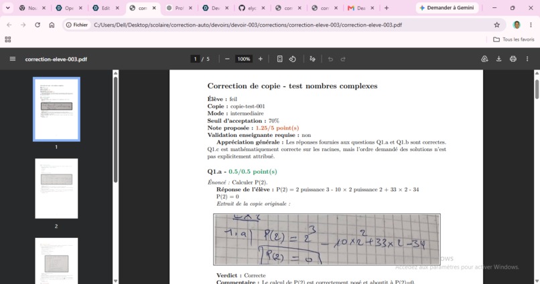540x284 pixels.
Task: Download the PDF file
Action: point(498,59)
